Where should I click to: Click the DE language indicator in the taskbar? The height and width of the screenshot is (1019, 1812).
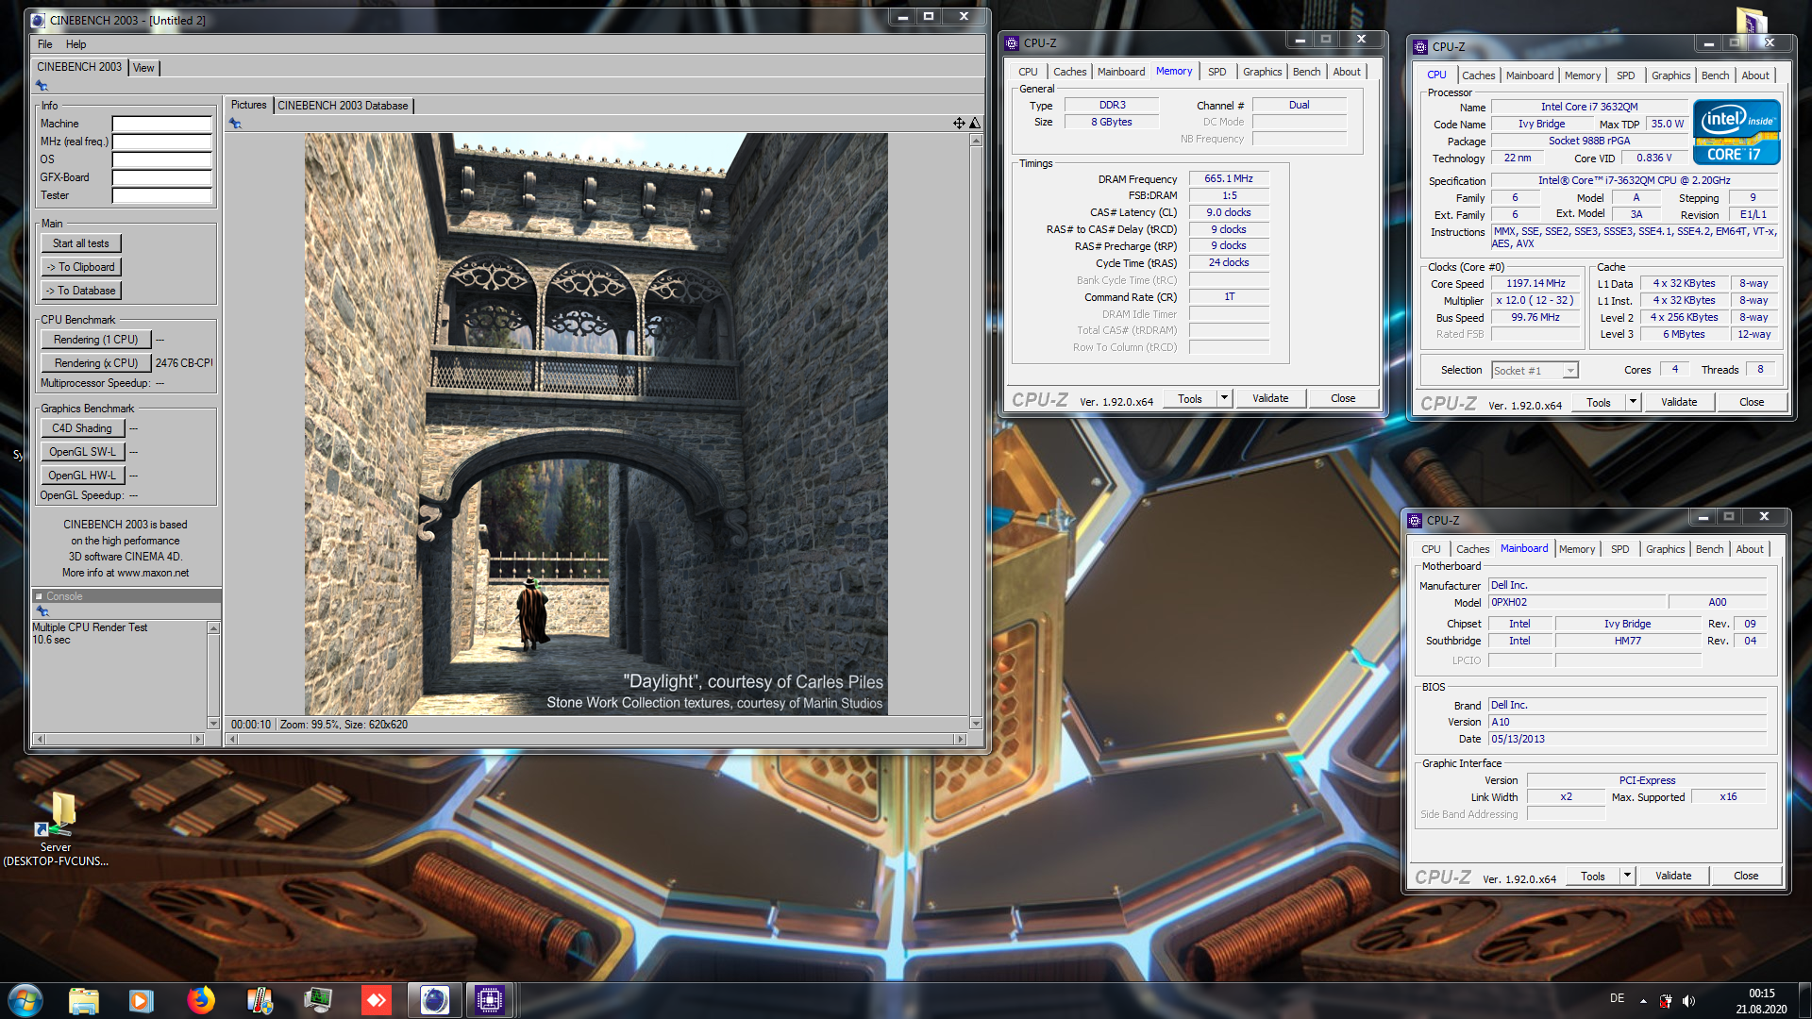pos(1617,998)
